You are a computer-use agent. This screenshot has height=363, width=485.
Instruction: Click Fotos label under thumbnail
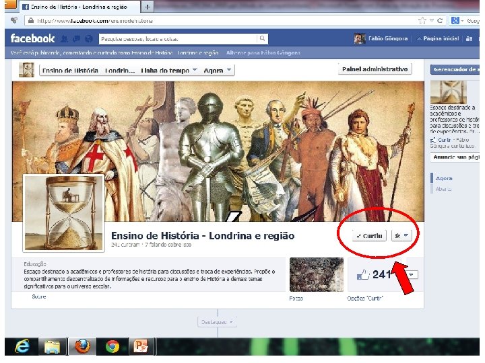pyautogui.click(x=296, y=298)
